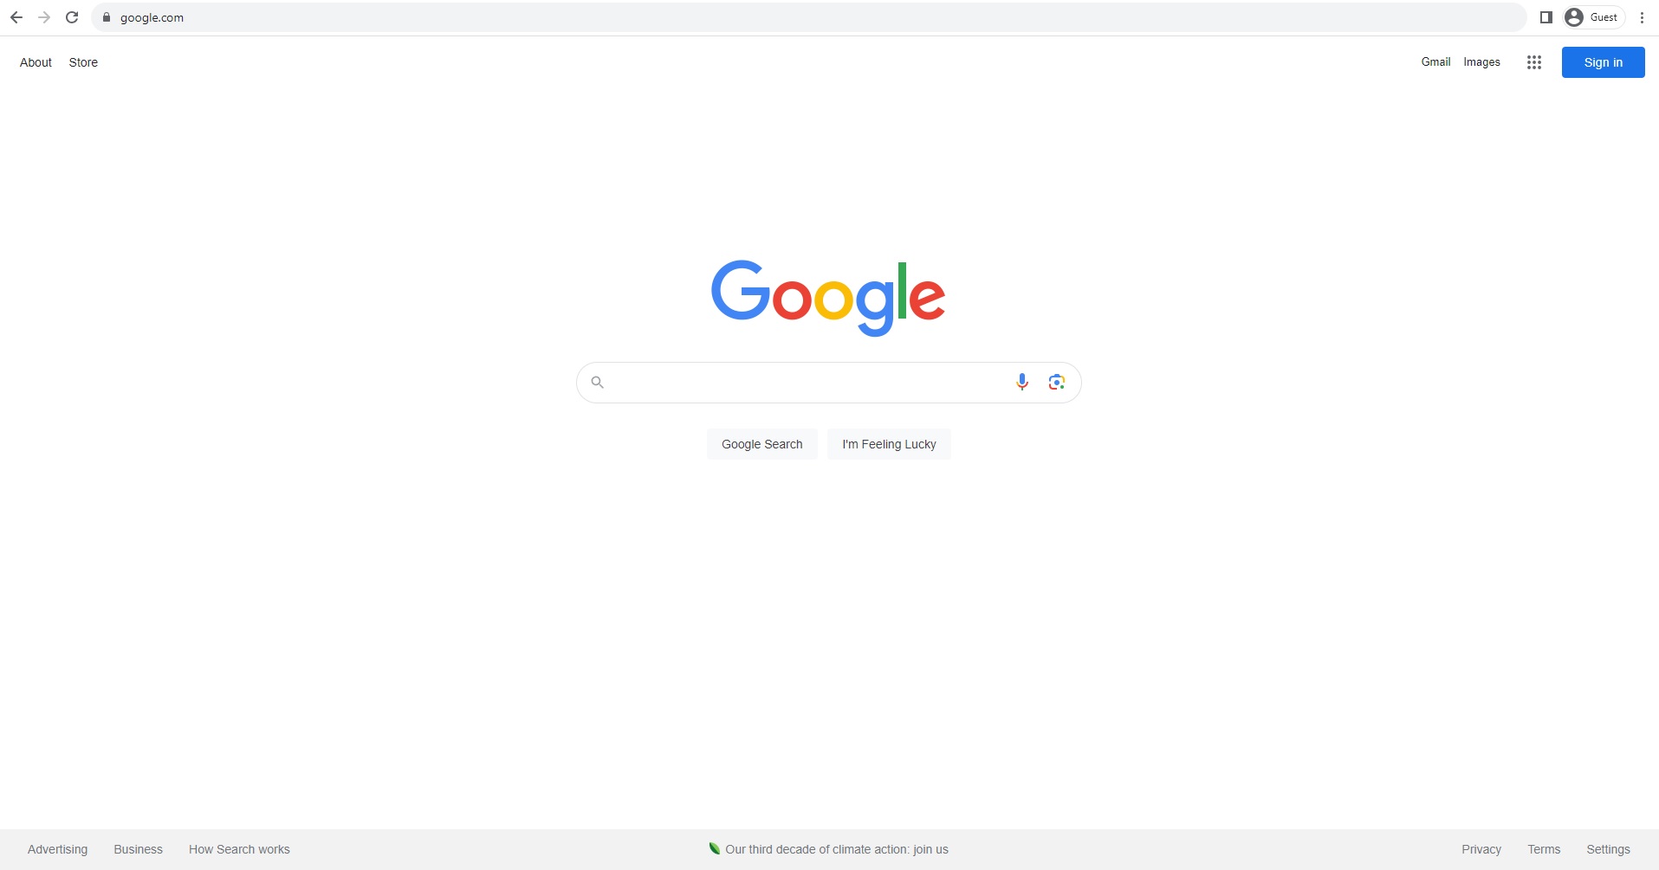The width and height of the screenshot is (1659, 870).
Task: Open Settings in the footer
Action: (x=1608, y=849)
